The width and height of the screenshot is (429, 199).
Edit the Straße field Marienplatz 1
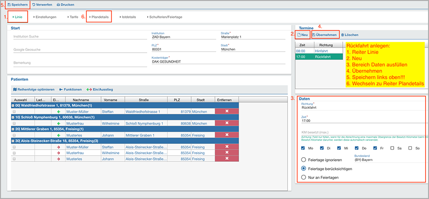[253, 37]
